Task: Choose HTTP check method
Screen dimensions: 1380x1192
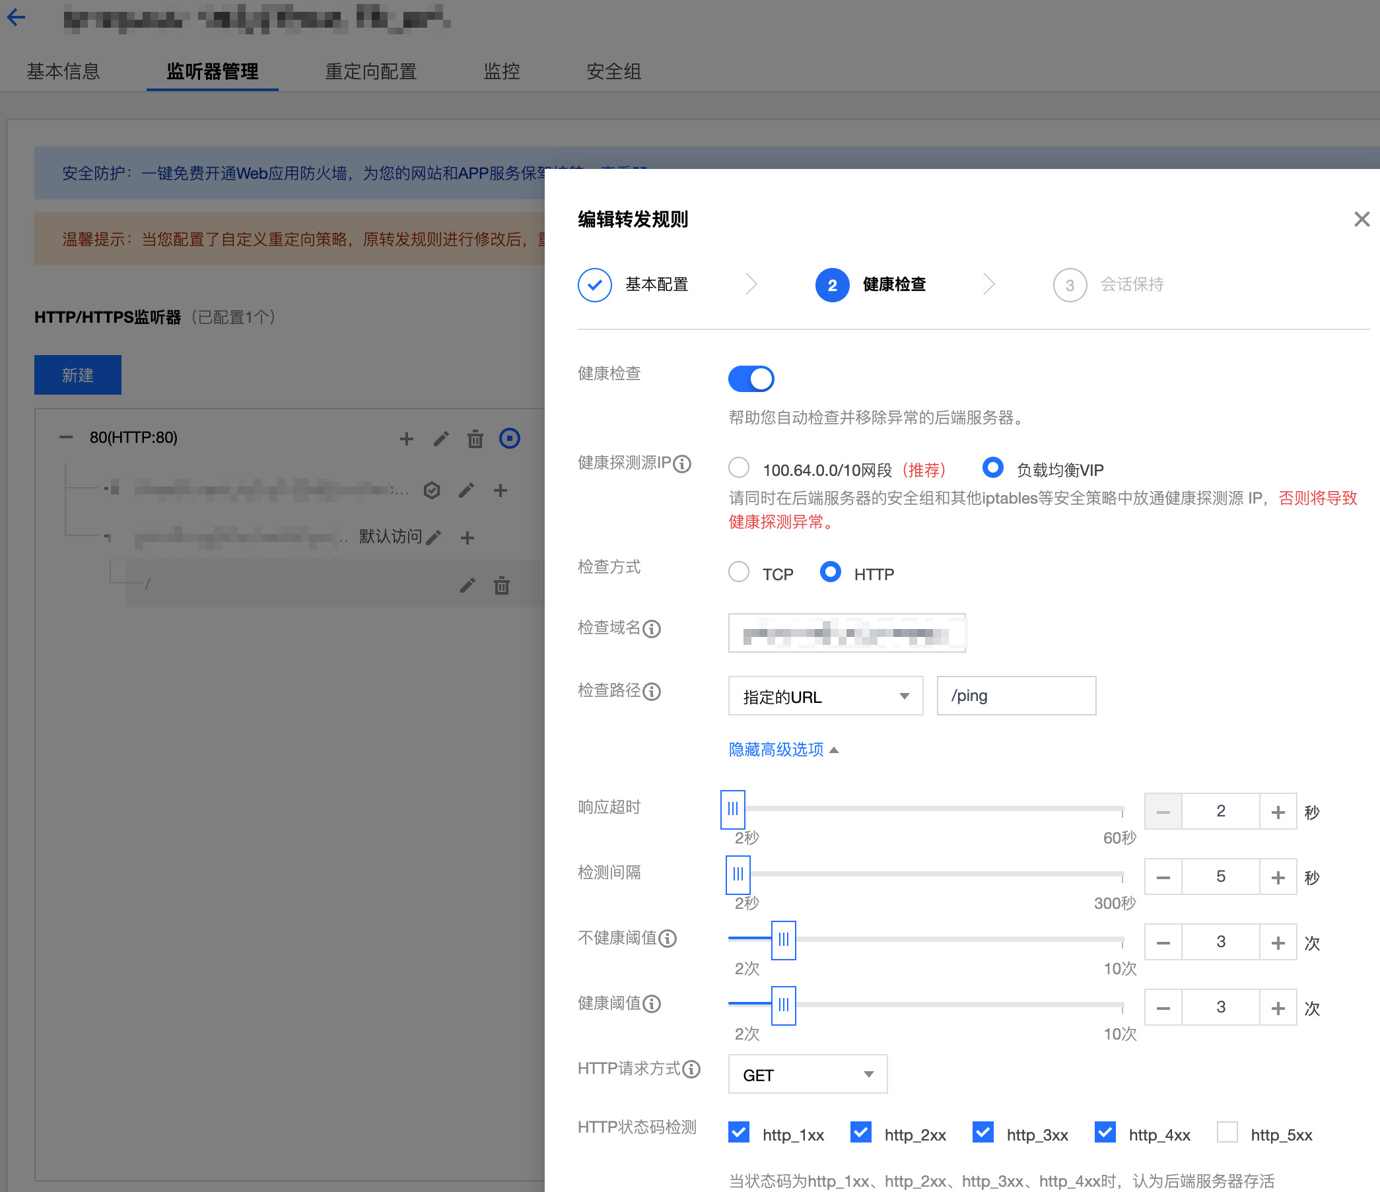Action: [830, 572]
